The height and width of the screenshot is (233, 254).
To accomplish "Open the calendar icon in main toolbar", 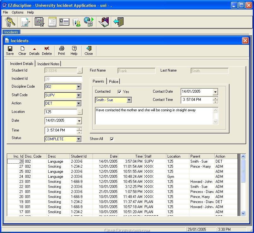I will pyautogui.click(x=39, y=22).
